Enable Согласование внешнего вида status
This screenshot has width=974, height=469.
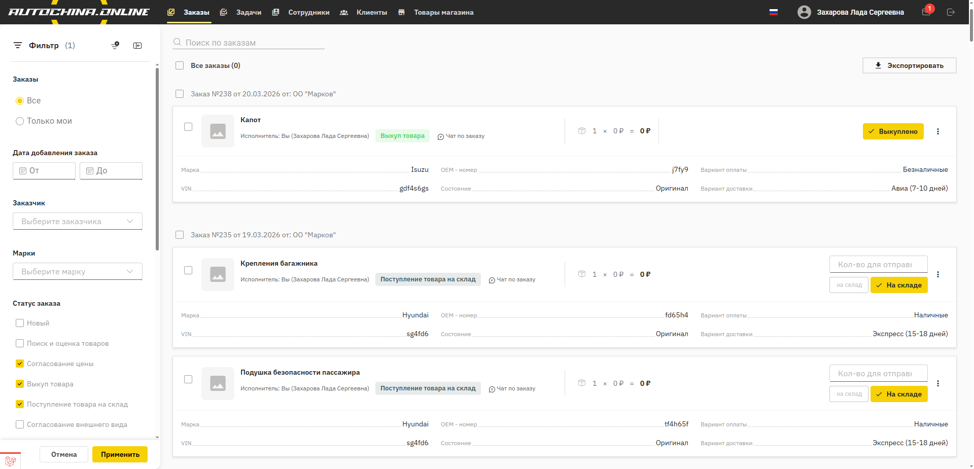pos(20,424)
